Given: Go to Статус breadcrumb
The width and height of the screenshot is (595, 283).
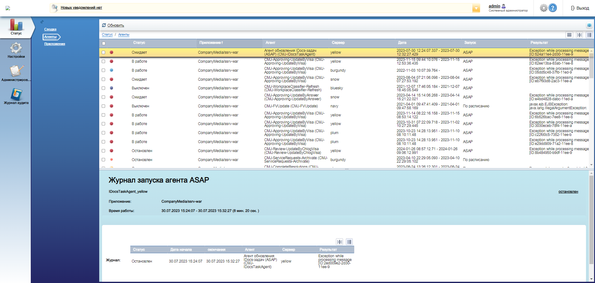Looking at the screenshot, I should 107,35.
